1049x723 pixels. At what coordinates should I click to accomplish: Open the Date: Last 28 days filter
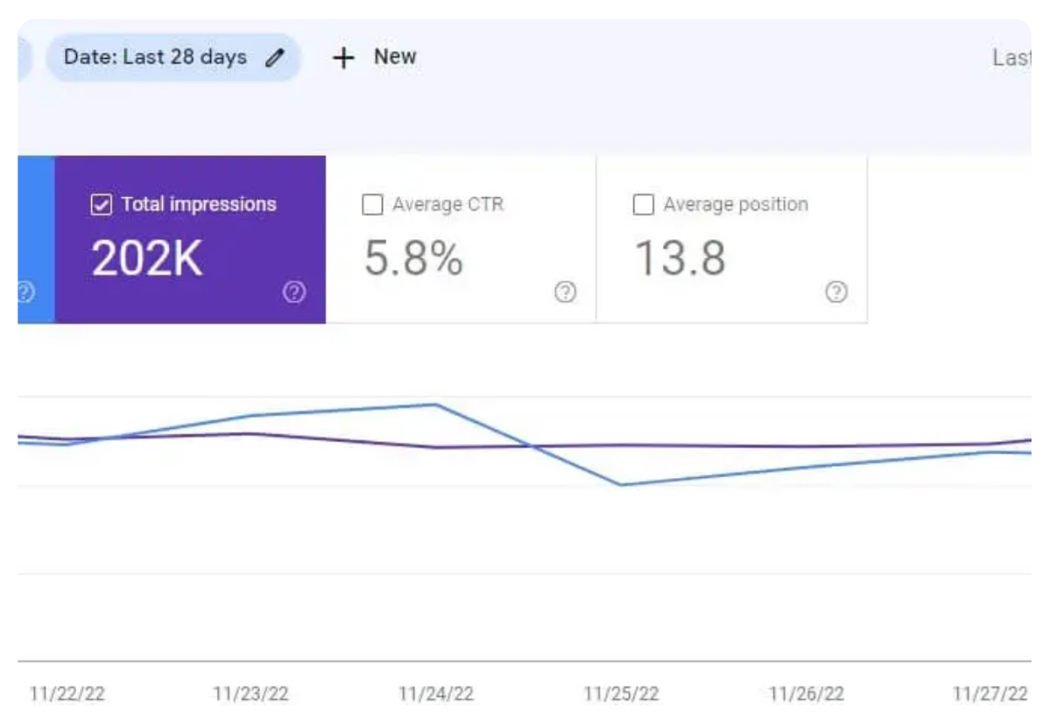click(156, 58)
